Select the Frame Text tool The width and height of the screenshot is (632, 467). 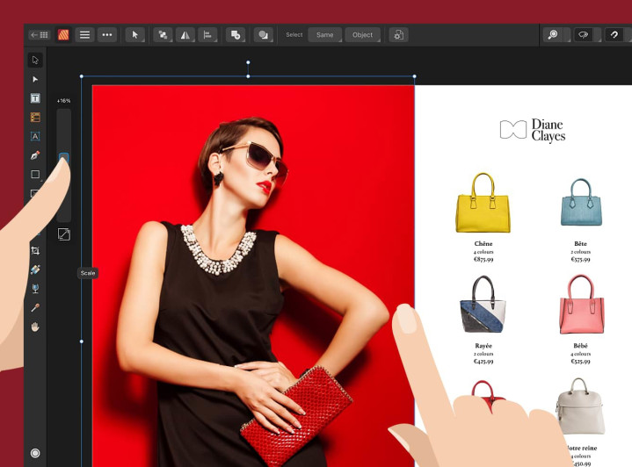click(x=35, y=97)
